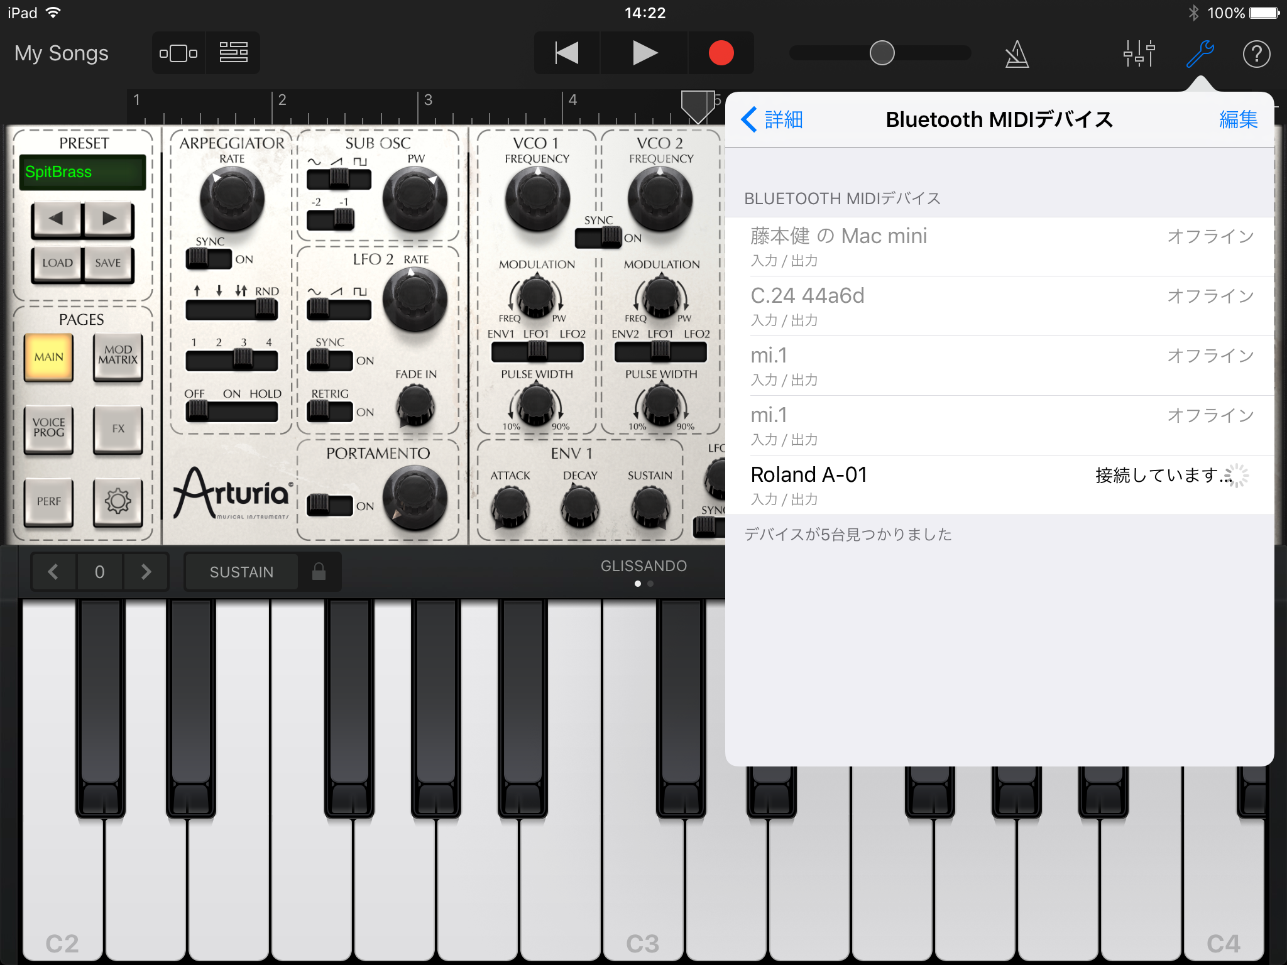
Task: Start playback with play button
Action: pyautogui.click(x=645, y=53)
